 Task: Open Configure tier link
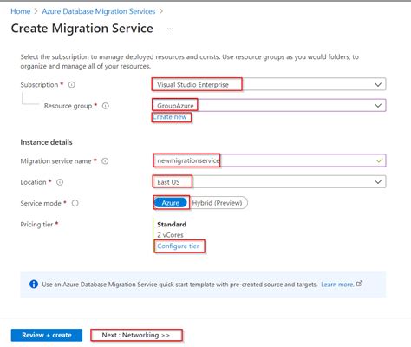pos(178,246)
